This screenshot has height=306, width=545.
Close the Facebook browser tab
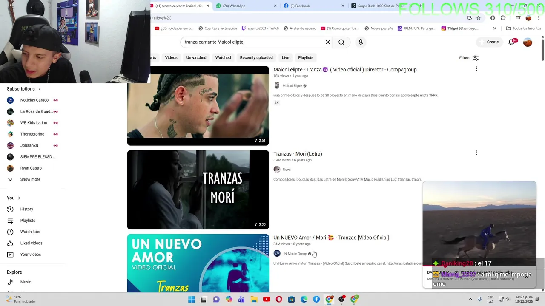(x=343, y=6)
